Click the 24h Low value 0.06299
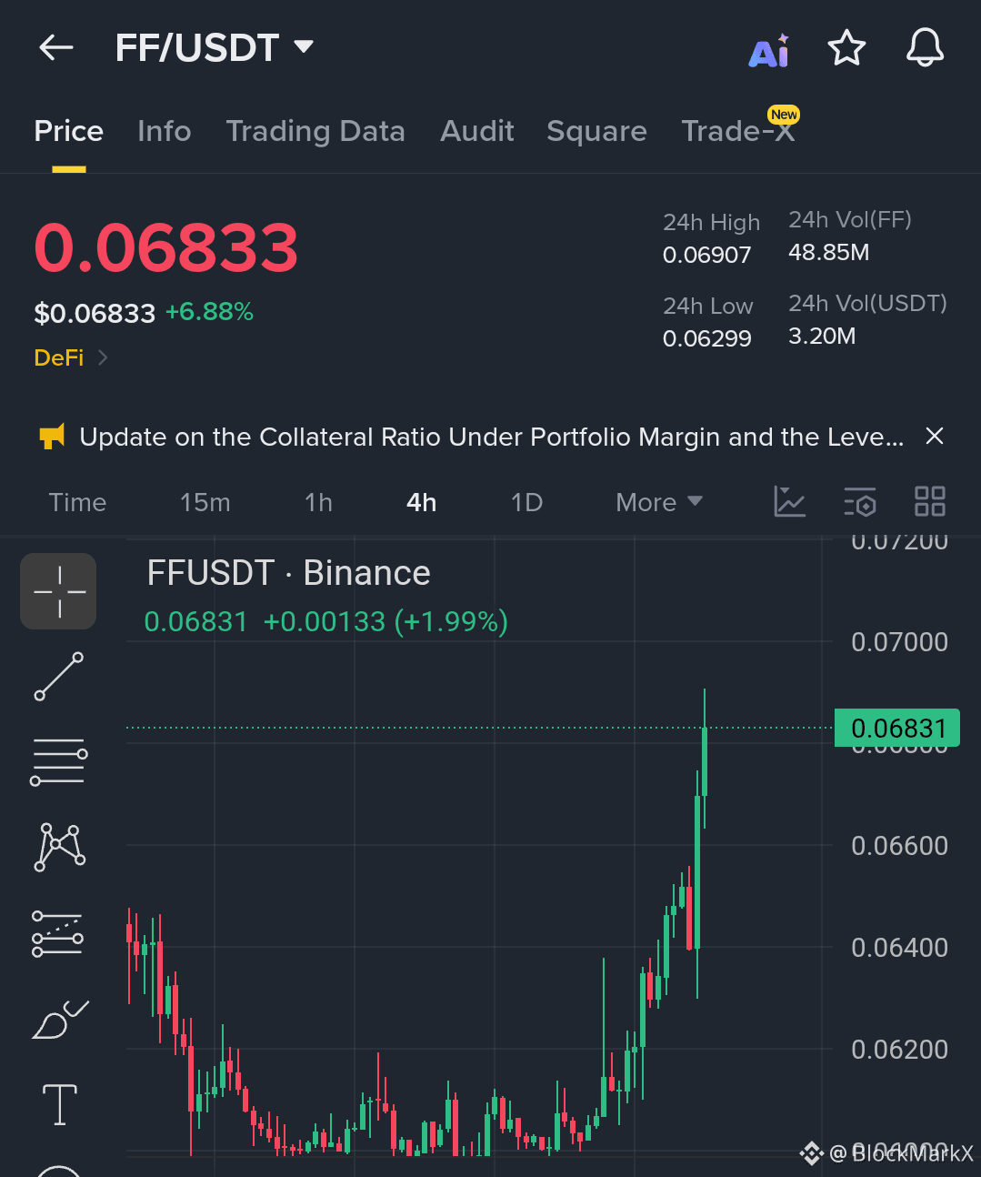Screen dimensions: 981x1177 click(x=707, y=338)
